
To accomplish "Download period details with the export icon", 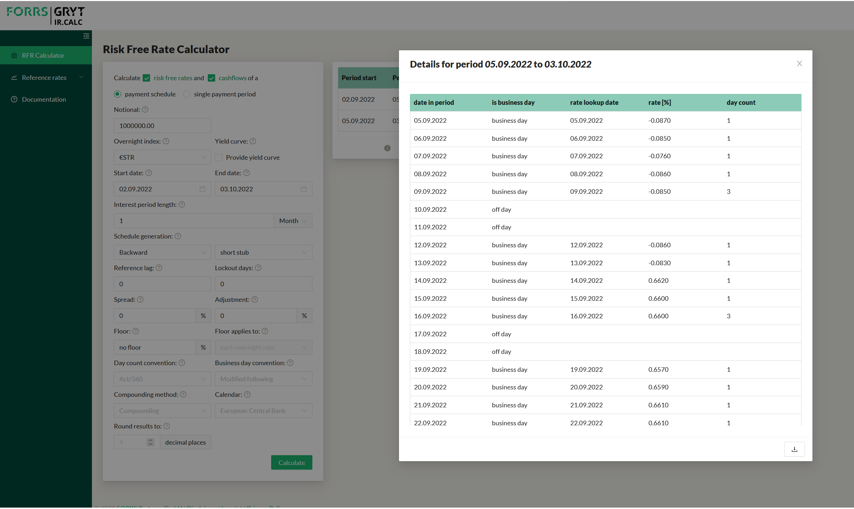I will 794,449.
